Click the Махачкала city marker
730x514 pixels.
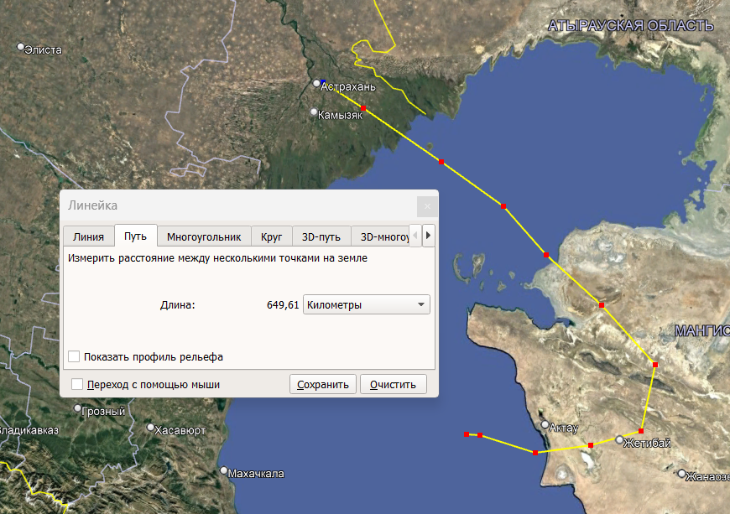pyautogui.click(x=223, y=470)
